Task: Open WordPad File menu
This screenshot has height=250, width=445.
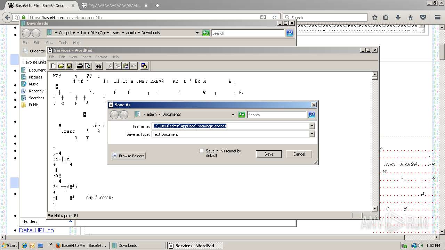Action: pyautogui.click(x=52, y=57)
